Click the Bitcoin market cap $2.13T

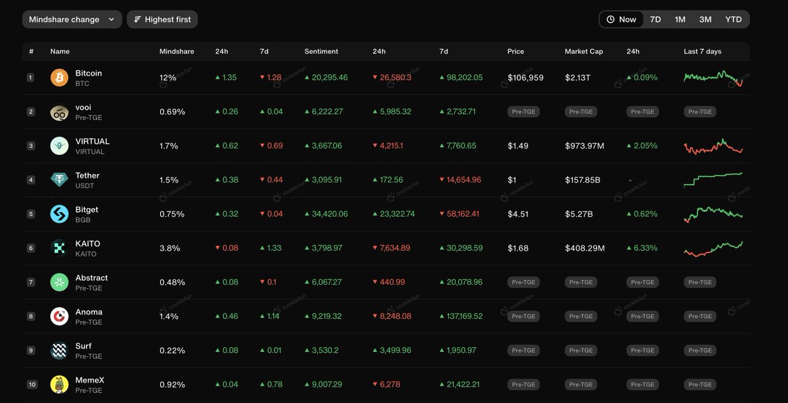pyautogui.click(x=578, y=77)
